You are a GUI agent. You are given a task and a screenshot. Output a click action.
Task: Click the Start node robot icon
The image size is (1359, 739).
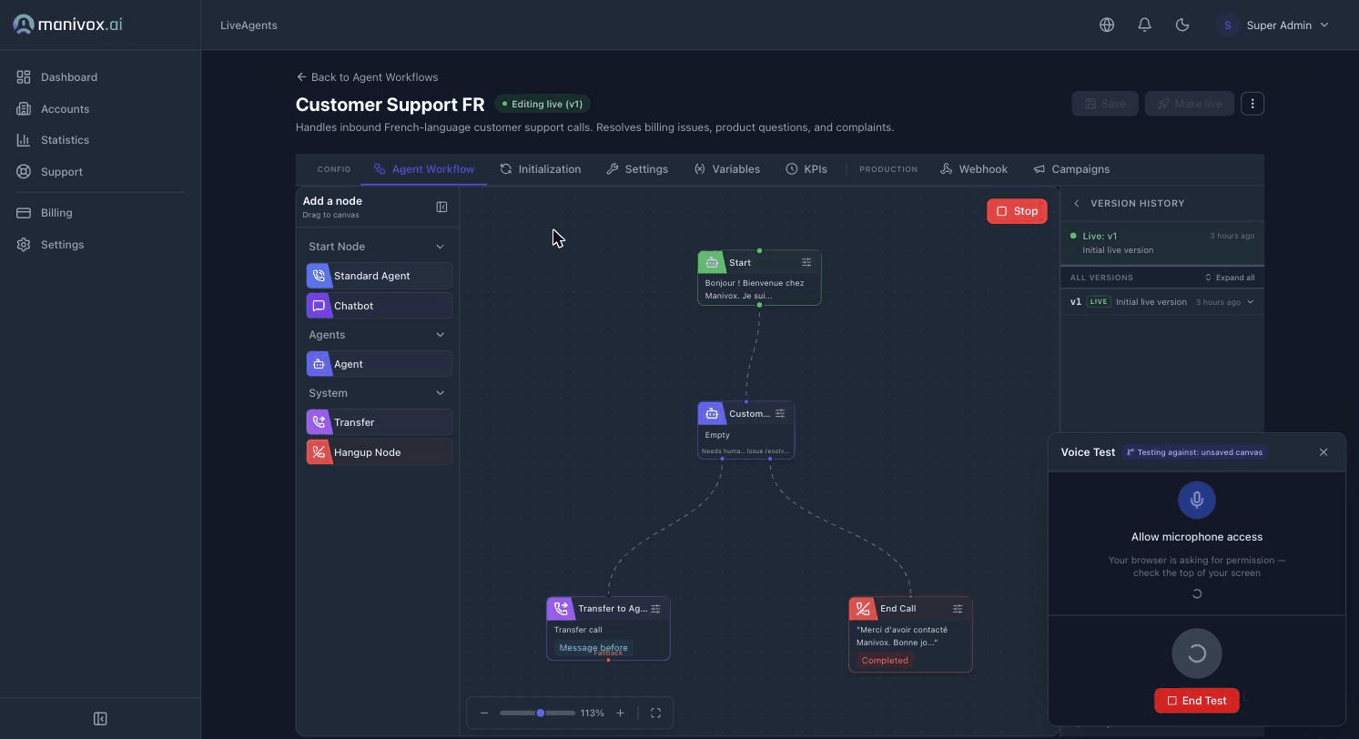(711, 262)
